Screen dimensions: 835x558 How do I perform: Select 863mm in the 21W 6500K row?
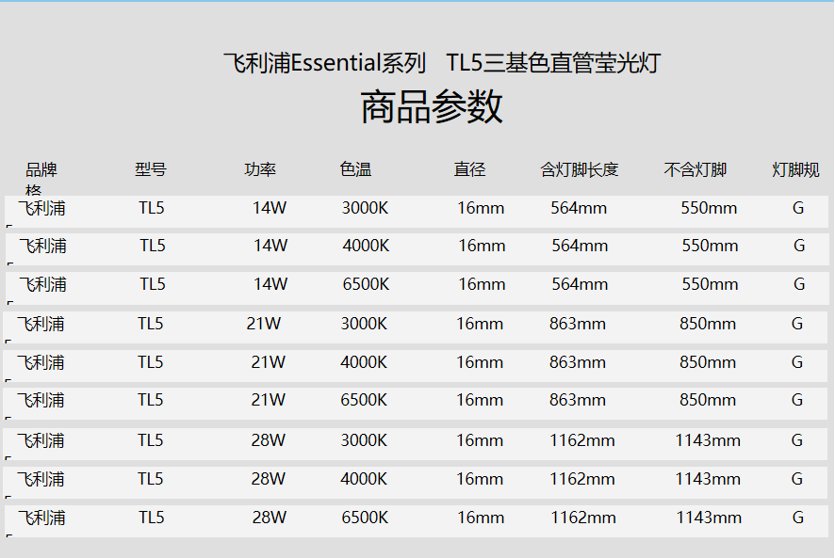(578, 400)
